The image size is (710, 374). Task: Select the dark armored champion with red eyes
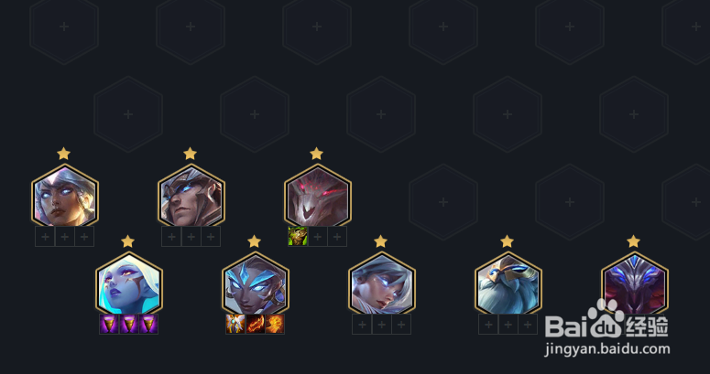[317, 196]
